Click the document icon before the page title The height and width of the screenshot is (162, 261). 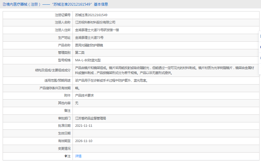click(4, 4)
